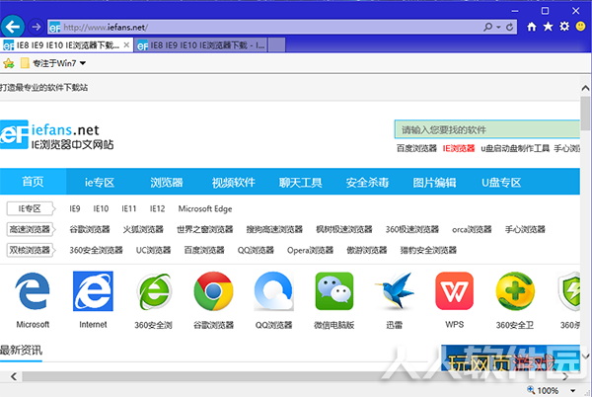
Task: Open the 谷歌浏览器 Chrome icon
Action: (214, 291)
